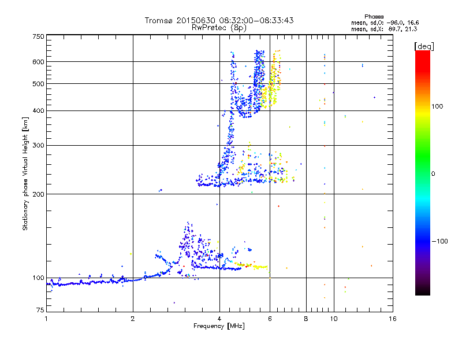The width and height of the screenshot is (462, 347).
Task: Click the black bottom of the colorbar
Action: pos(423,291)
